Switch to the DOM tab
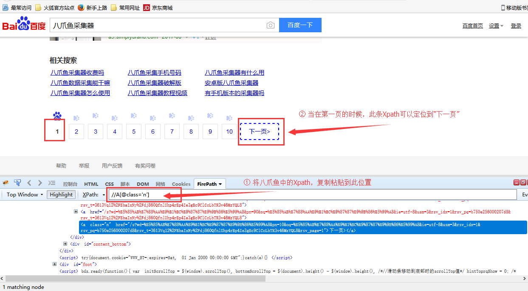The image size is (528, 291). click(143, 184)
